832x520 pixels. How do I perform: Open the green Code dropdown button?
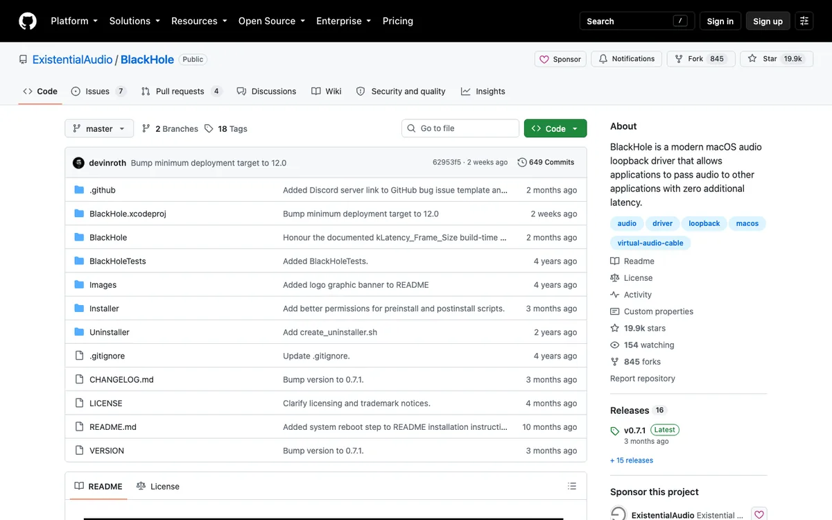pyautogui.click(x=555, y=129)
